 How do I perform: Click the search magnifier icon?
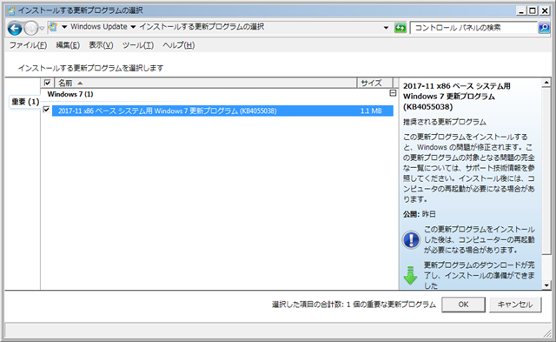point(544,28)
